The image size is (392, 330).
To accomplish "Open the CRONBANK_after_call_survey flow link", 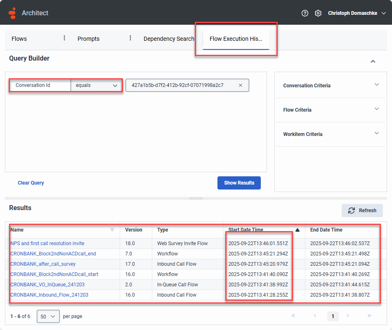I will click(x=43, y=264).
